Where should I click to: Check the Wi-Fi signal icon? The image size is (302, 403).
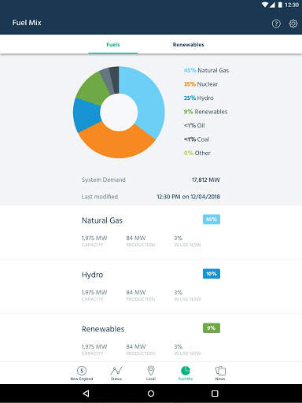coord(265,5)
